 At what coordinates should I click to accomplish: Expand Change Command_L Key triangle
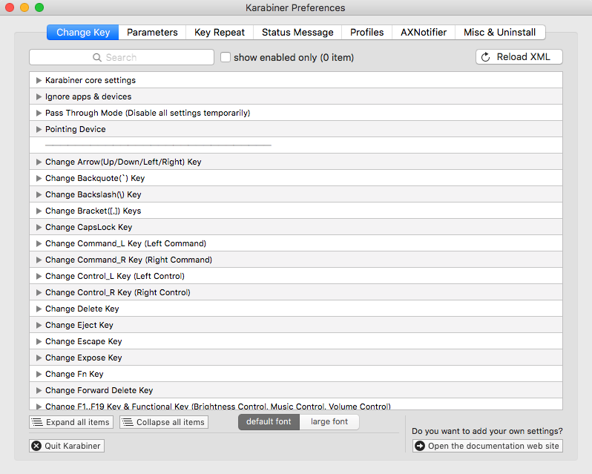click(39, 243)
